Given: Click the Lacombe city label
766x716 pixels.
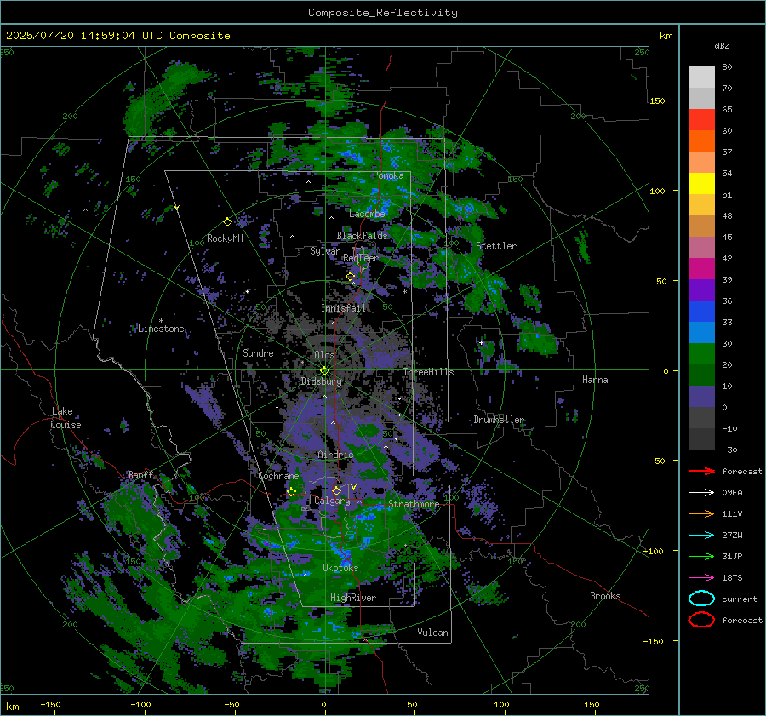Looking at the screenshot, I should click(367, 214).
